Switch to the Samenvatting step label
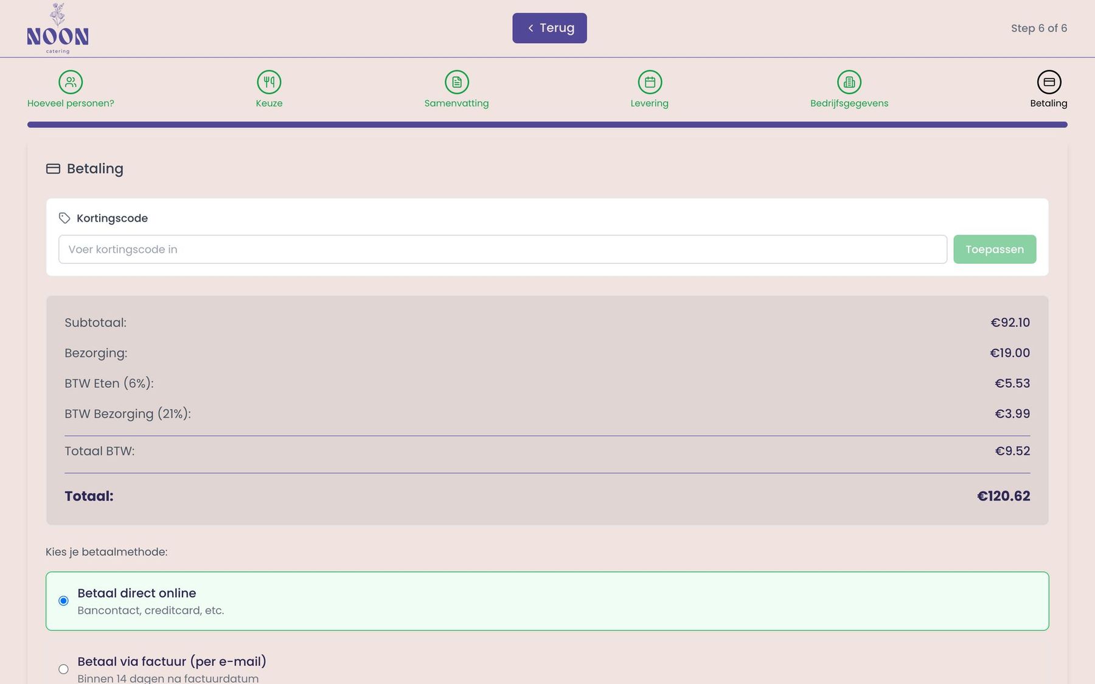1095x684 pixels. click(457, 103)
